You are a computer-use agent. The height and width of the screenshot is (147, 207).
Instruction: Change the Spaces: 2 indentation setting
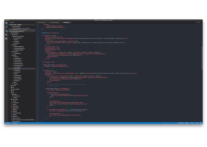pyautogui.click(x=187, y=123)
